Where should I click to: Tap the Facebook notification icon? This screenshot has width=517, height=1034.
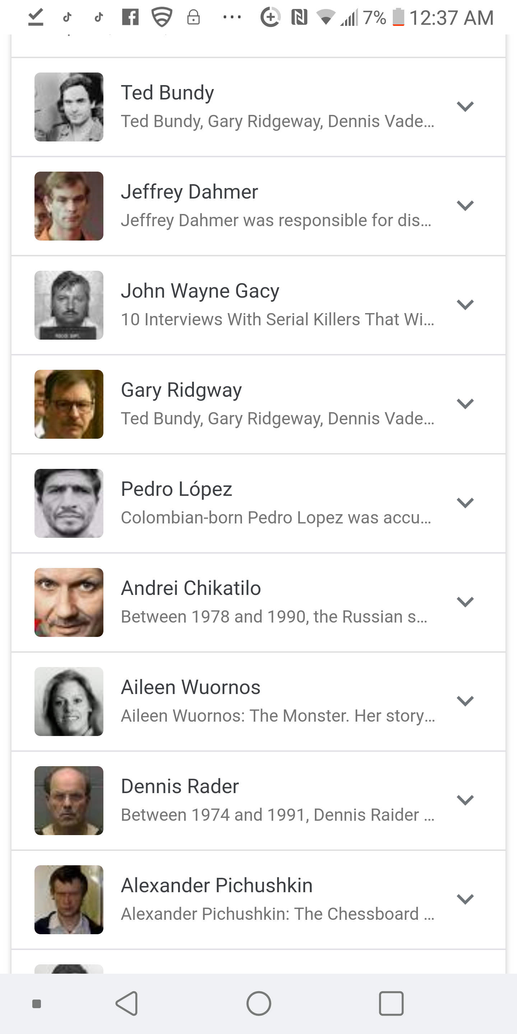click(130, 17)
